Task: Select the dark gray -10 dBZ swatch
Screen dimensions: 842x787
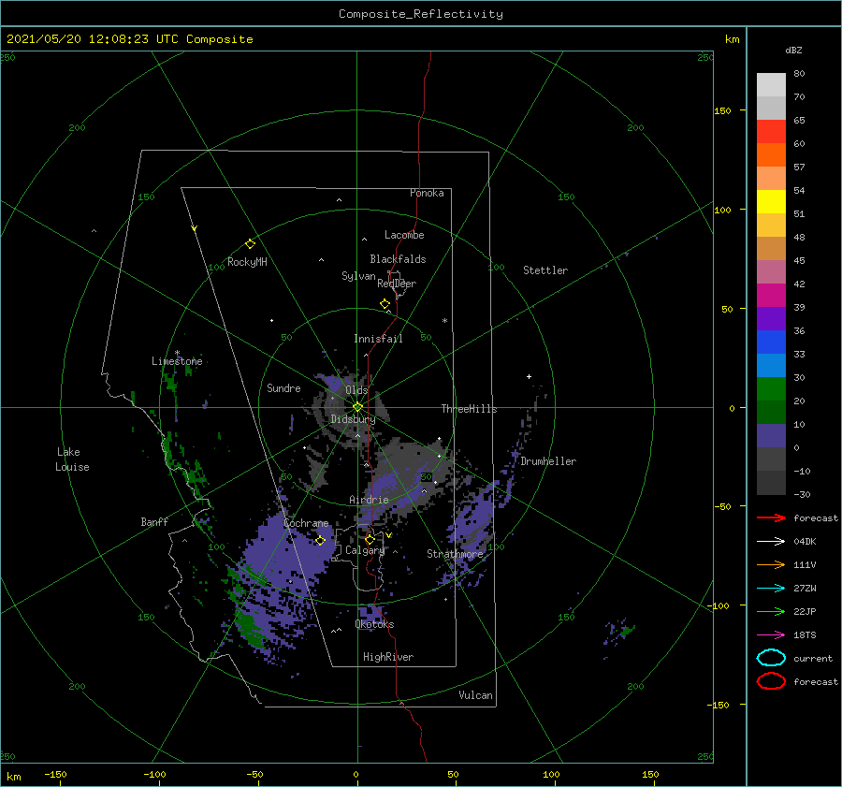Action: 771,483
